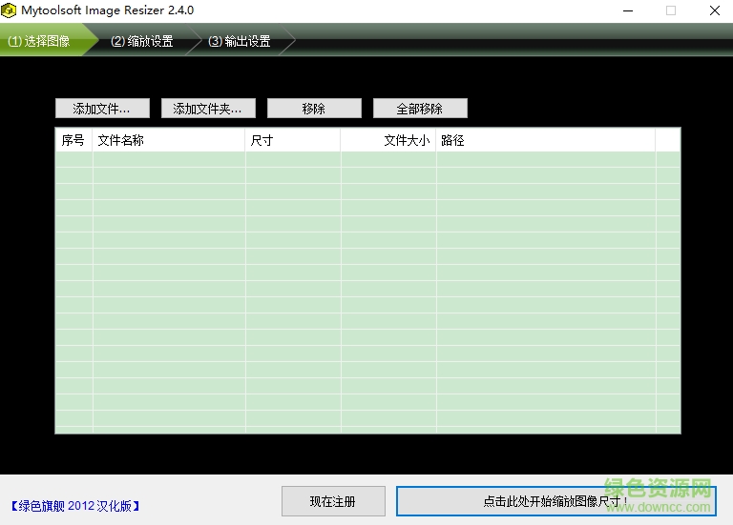Open the 绿色旗舰 2012 汉化版 link
This screenshot has width=733, height=525.
click(75, 506)
